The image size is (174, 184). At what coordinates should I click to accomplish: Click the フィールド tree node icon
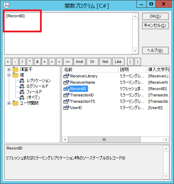point(22,92)
